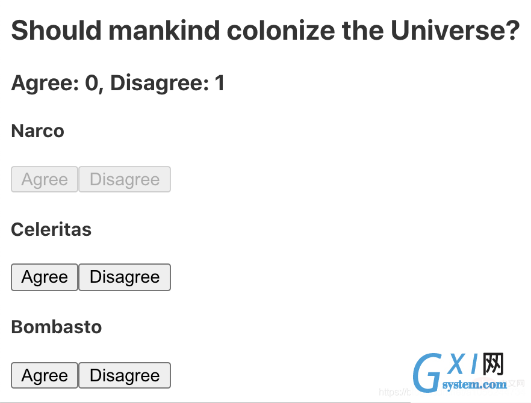The height and width of the screenshot is (403, 531).
Task: Select the Narco voter name heading
Action: (x=37, y=131)
